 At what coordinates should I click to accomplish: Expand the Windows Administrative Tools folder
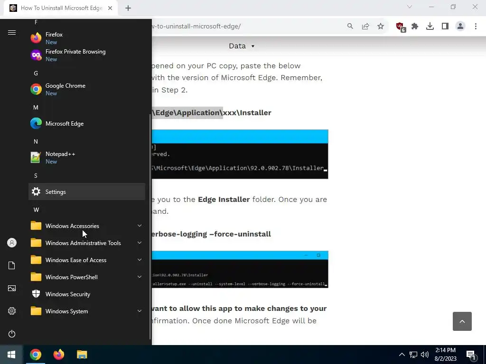pos(87,243)
